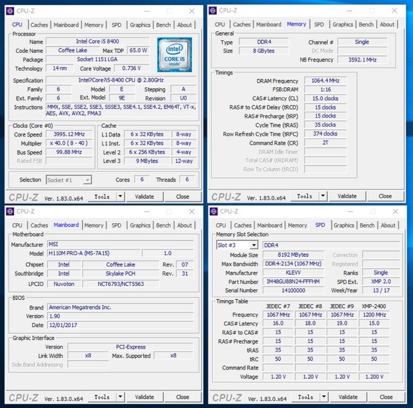Image resolution: width=413 pixels, height=408 pixels.
Task: Click the Tools button in the Mainboard window
Action: (102, 397)
